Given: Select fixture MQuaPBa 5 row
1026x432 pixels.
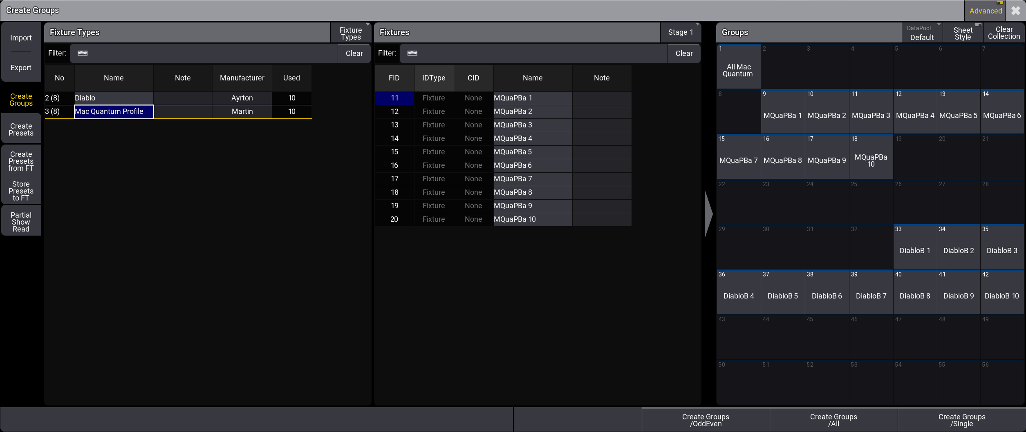Looking at the screenshot, I should point(513,152).
